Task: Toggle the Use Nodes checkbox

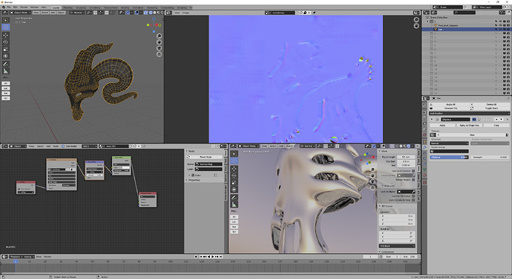Action: coord(63,147)
